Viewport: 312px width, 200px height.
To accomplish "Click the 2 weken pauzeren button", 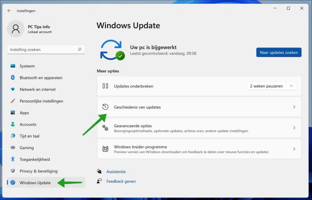I will tap(267, 86).
